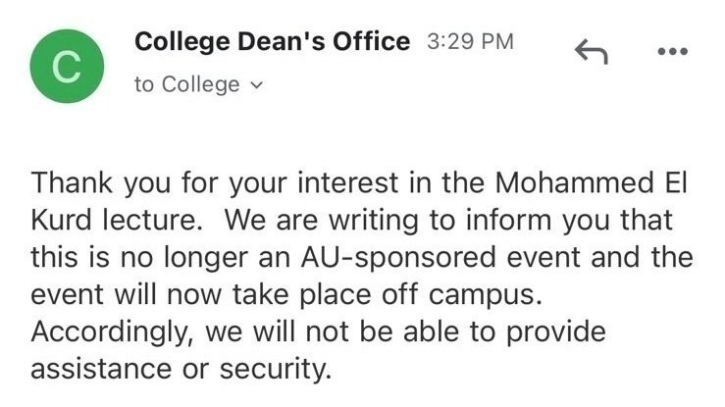This screenshot has height=407, width=725.
Task: Click the name "Mohammed" in the message
Action: [x=567, y=184]
